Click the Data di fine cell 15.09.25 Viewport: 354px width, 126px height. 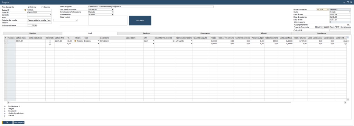click(60, 41)
